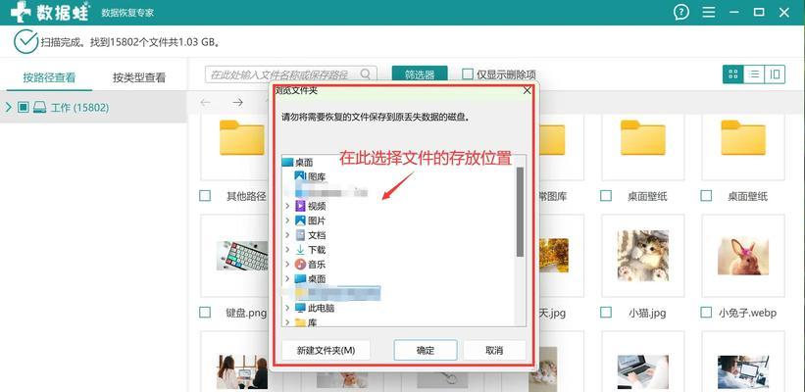Select 视频 folder icon in dialog
This screenshot has width=805, height=392.
(x=300, y=206)
